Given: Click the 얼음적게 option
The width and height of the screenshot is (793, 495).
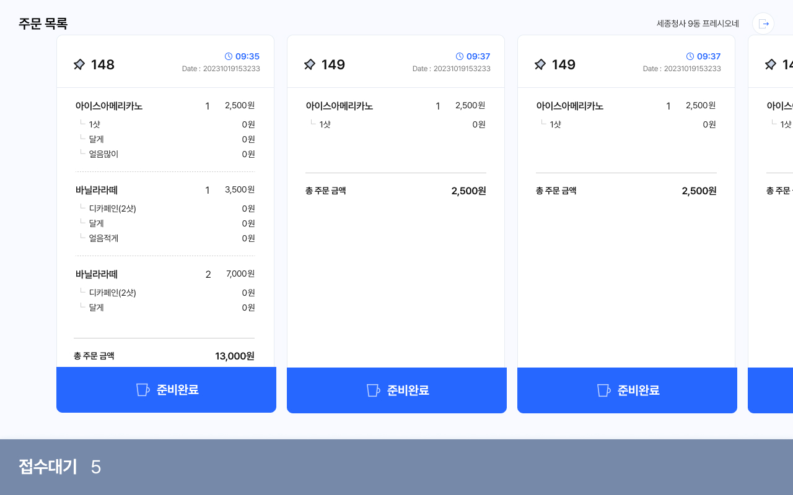Looking at the screenshot, I should click(103, 238).
